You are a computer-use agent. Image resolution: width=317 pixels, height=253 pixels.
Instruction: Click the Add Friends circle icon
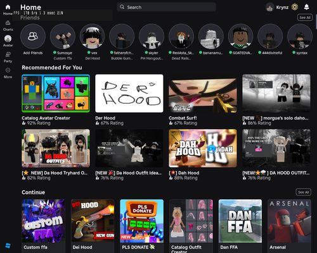point(33,36)
